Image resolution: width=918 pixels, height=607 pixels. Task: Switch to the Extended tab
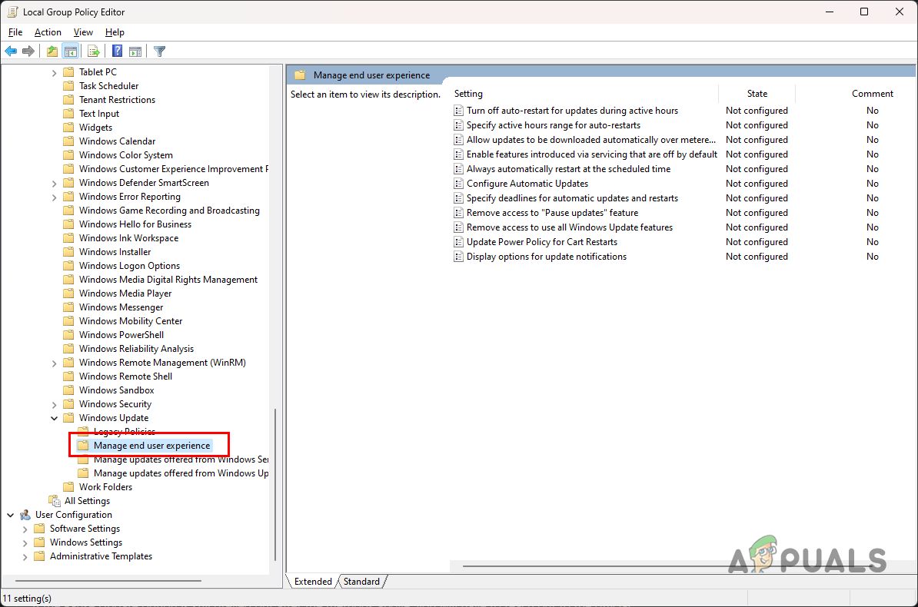[x=313, y=581]
